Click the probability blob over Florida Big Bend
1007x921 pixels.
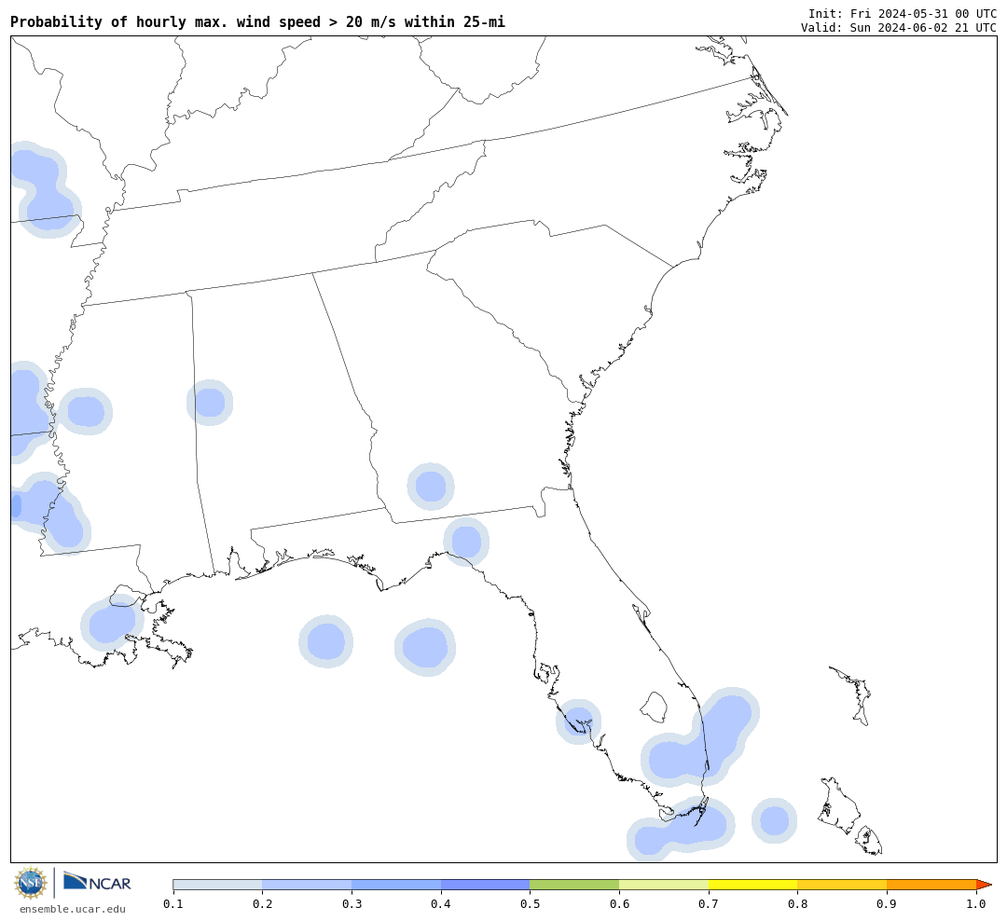click(466, 542)
